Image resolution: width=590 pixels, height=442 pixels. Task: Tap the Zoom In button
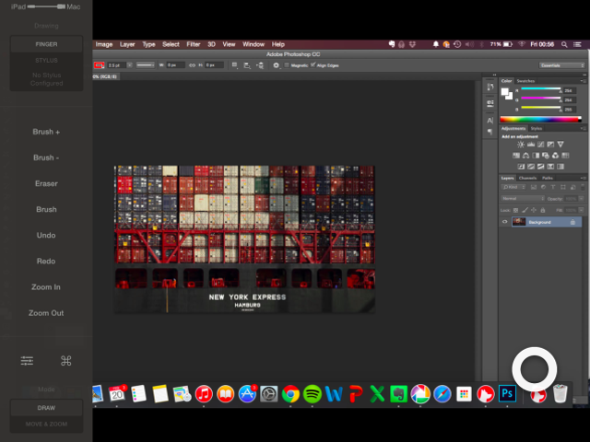tap(46, 287)
